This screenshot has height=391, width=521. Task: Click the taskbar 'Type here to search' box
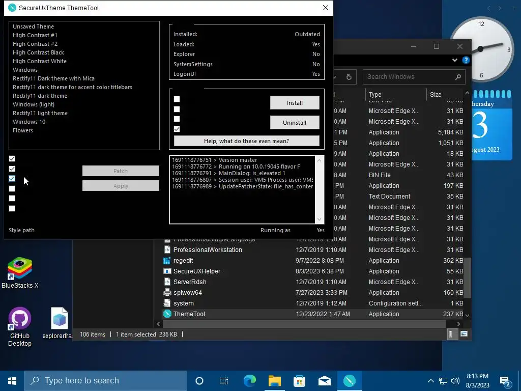(x=106, y=381)
